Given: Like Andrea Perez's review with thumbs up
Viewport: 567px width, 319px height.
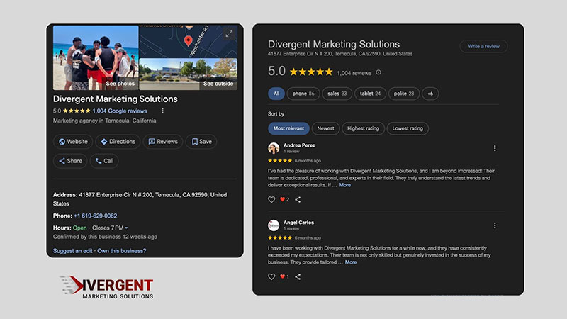Looking at the screenshot, I should [271, 200].
